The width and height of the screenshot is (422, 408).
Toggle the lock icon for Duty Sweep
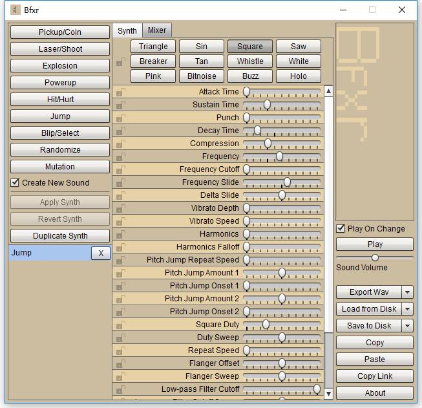[x=121, y=338]
